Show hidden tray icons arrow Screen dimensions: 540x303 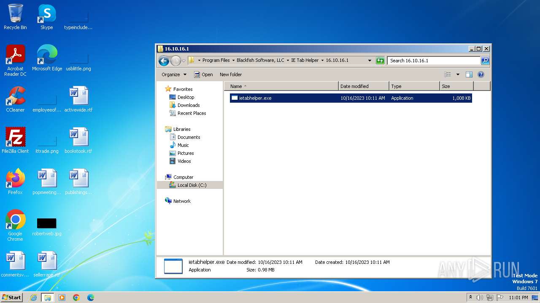[x=471, y=298]
